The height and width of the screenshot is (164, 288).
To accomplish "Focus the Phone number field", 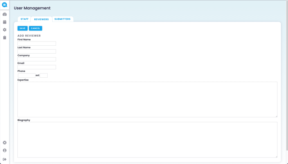I will 27,75.
